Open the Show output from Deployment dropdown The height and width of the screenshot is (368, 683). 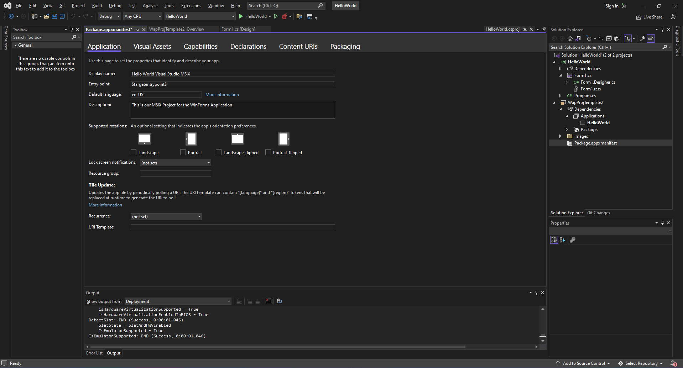178,301
